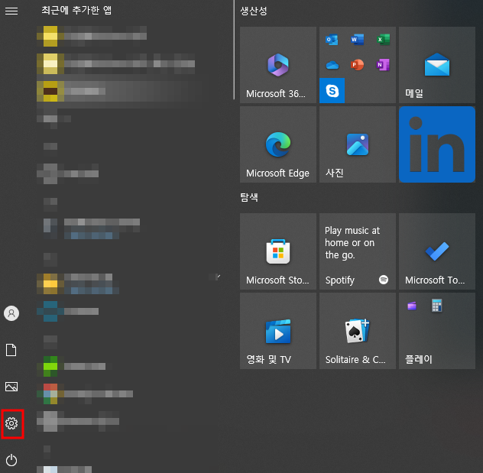Open the Microsoft Store tile
Image resolution: width=483 pixels, height=473 pixels.
(278, 251)
